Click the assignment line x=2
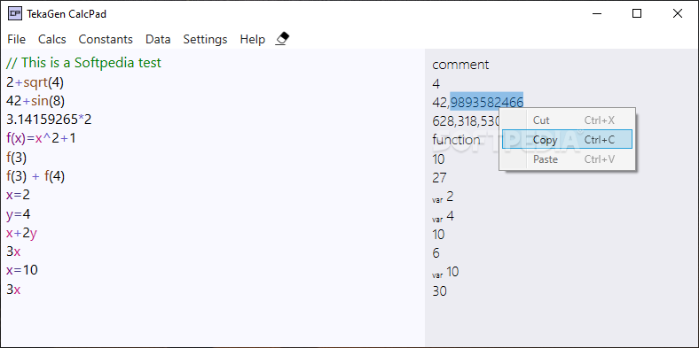This screenshot has width=699, height=348. click(x=19, y=195)
